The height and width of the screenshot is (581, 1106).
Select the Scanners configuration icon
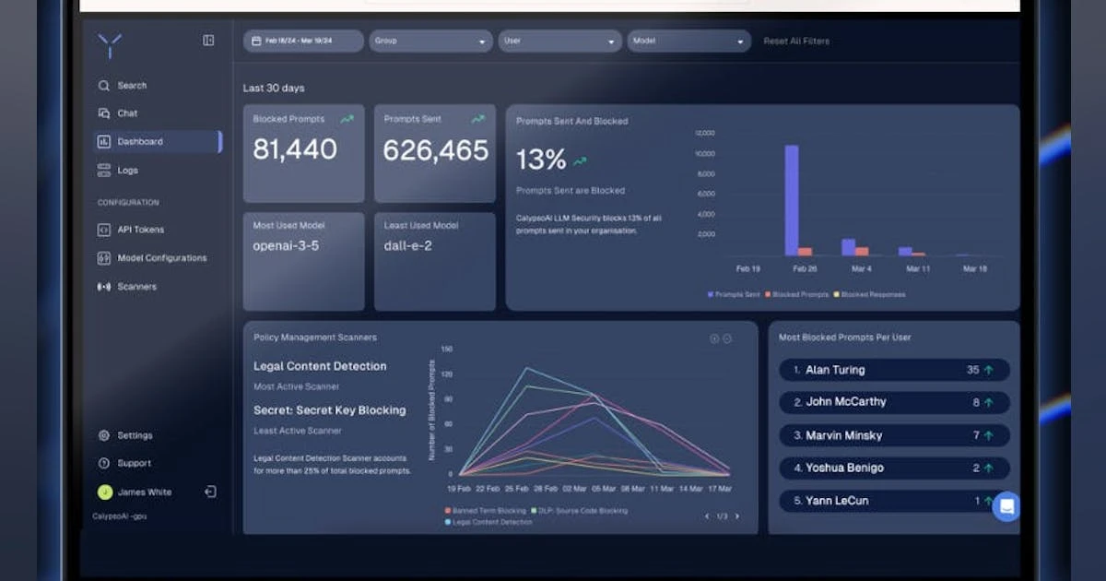coord(104,287)
